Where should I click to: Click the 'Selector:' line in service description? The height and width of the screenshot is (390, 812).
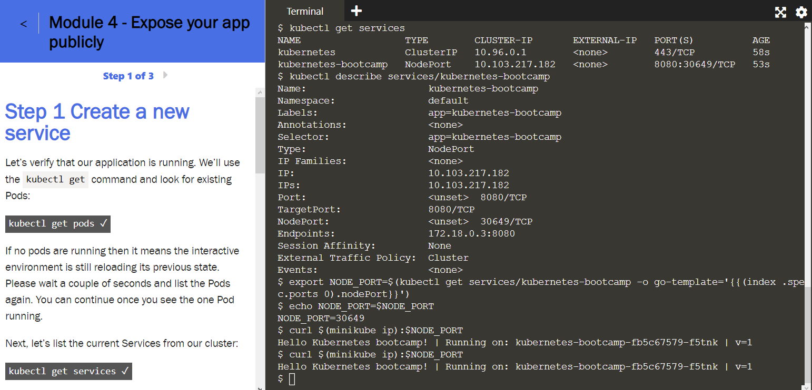pos(419,137)
